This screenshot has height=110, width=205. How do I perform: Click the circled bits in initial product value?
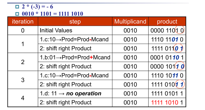180,30
